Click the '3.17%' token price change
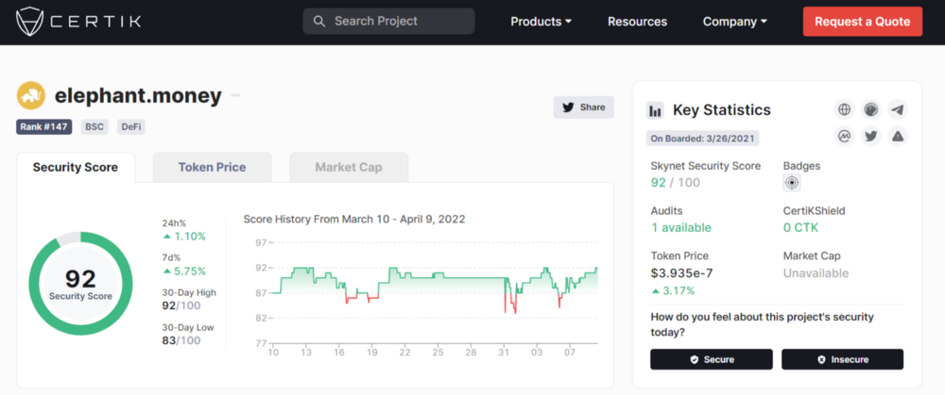 pos(678,291)
